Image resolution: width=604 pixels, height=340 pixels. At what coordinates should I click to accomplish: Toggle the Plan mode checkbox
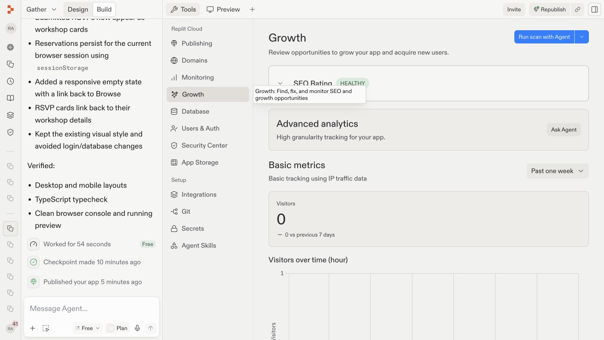111,328
